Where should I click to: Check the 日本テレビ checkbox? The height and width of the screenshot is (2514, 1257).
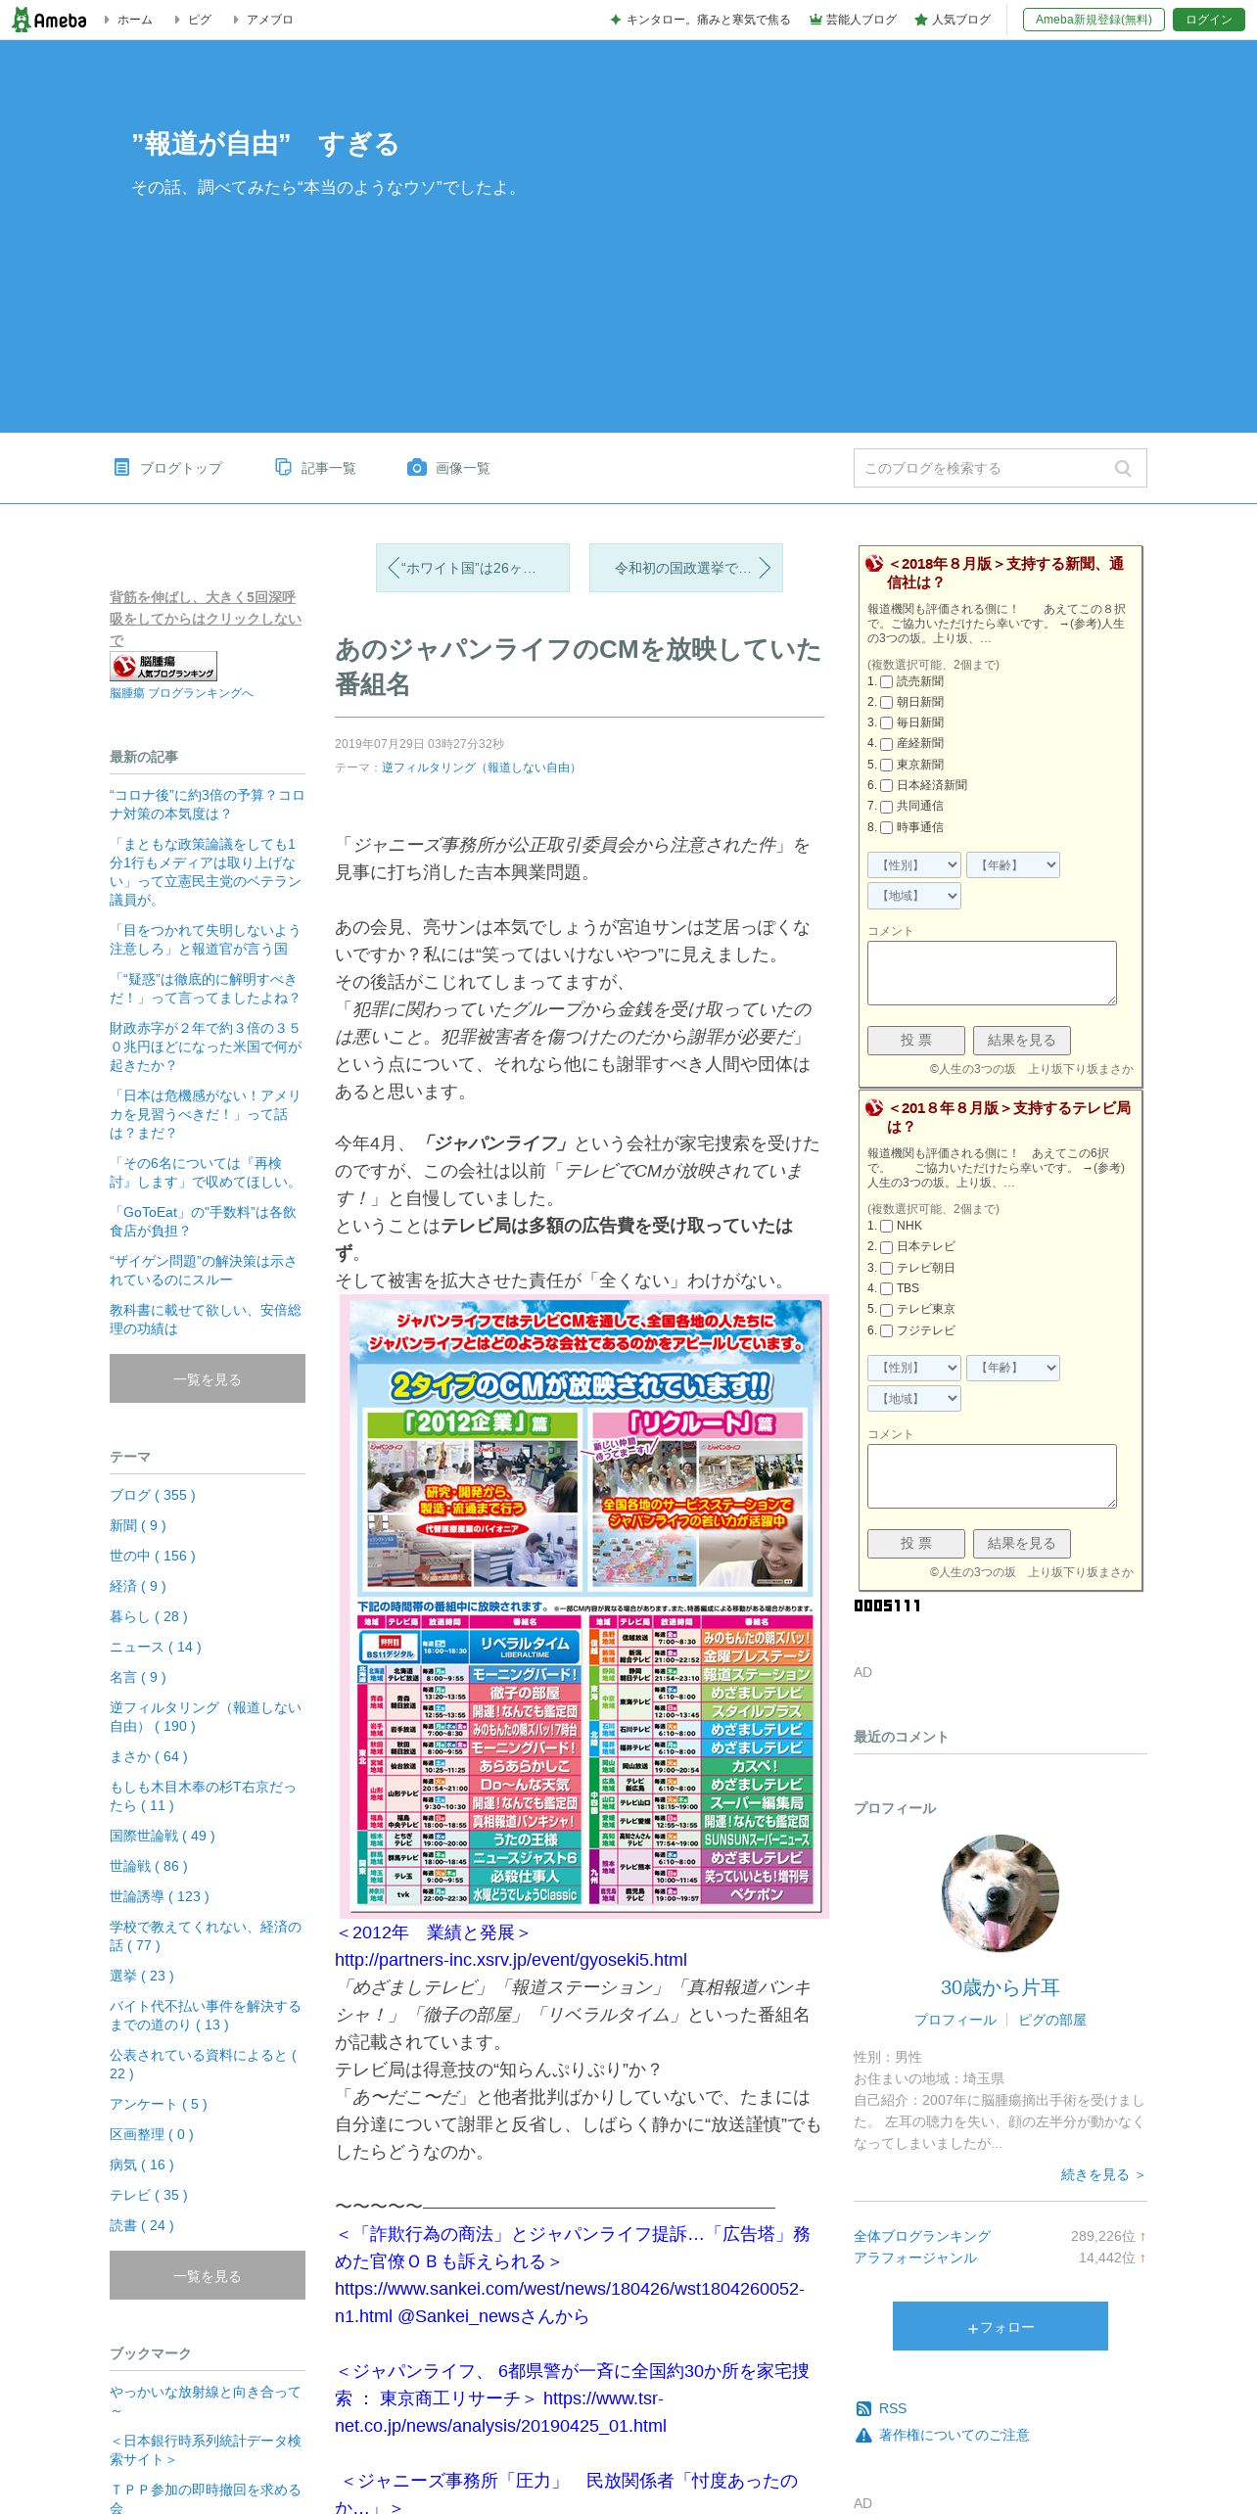pyautogui.click(x=886, y=1246)
